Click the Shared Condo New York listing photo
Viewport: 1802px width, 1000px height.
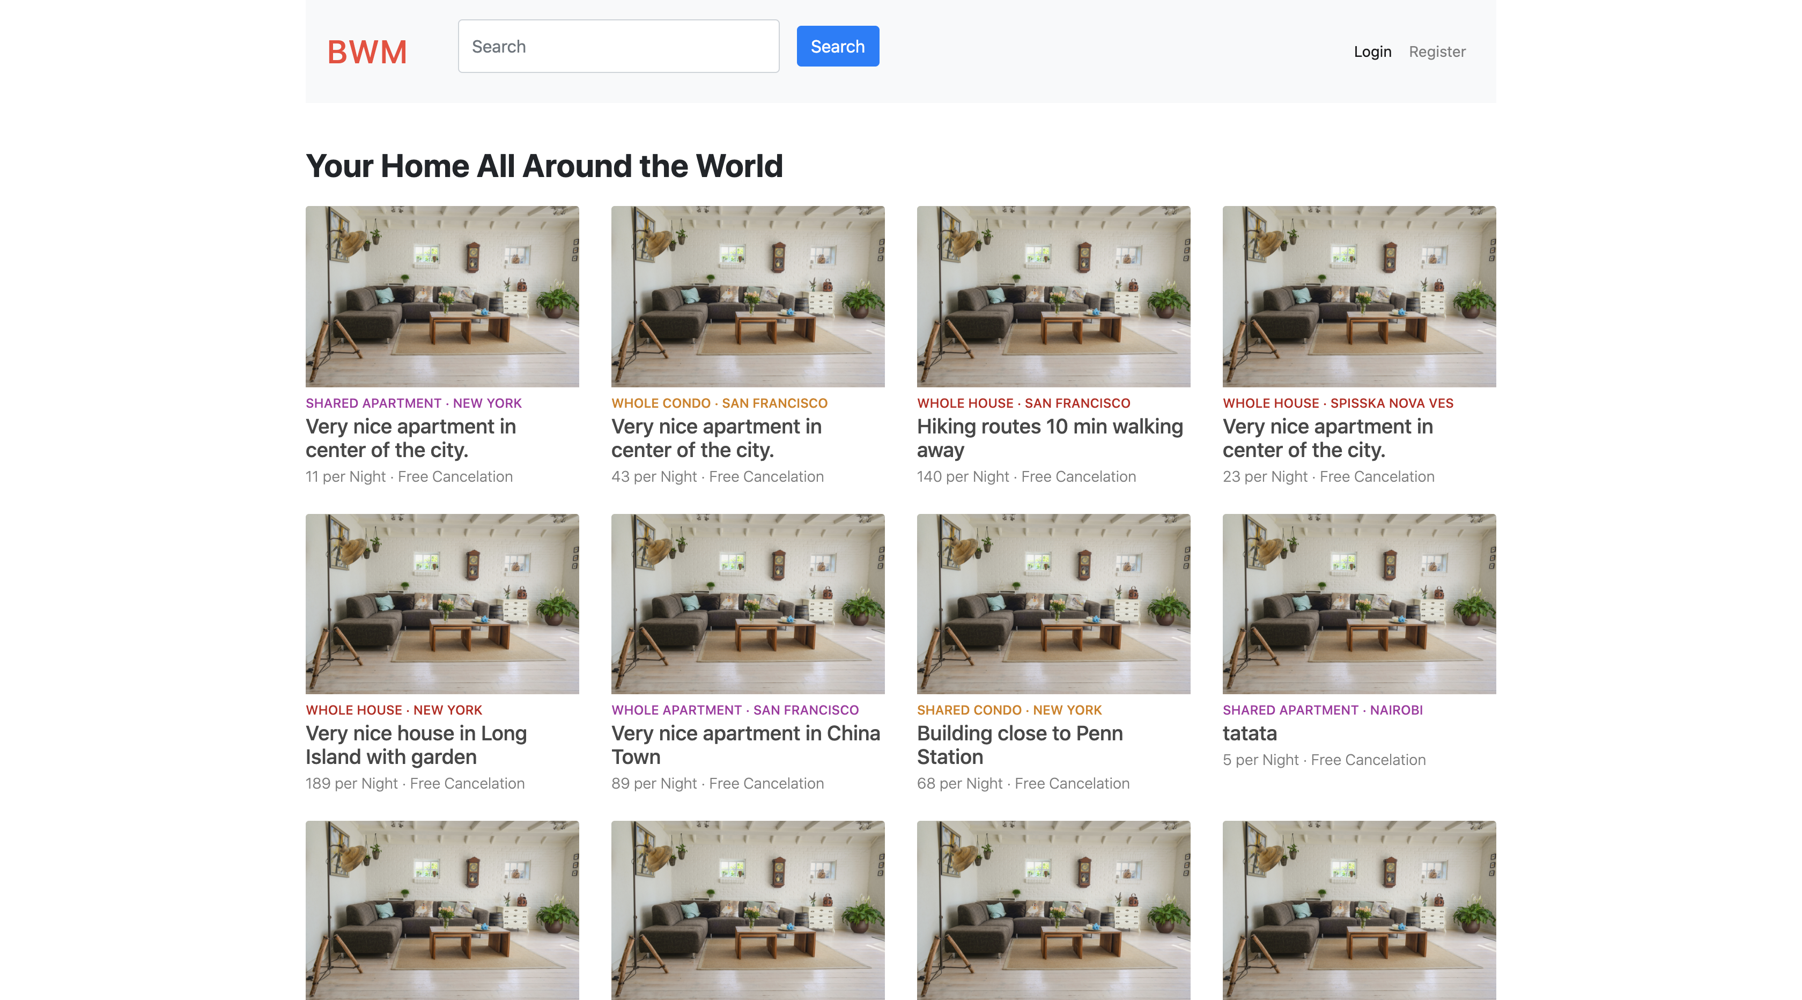[1053, 604]
